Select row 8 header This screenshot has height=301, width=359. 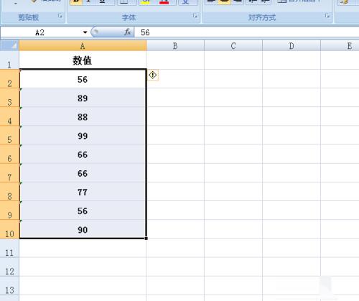coord(9,192)
